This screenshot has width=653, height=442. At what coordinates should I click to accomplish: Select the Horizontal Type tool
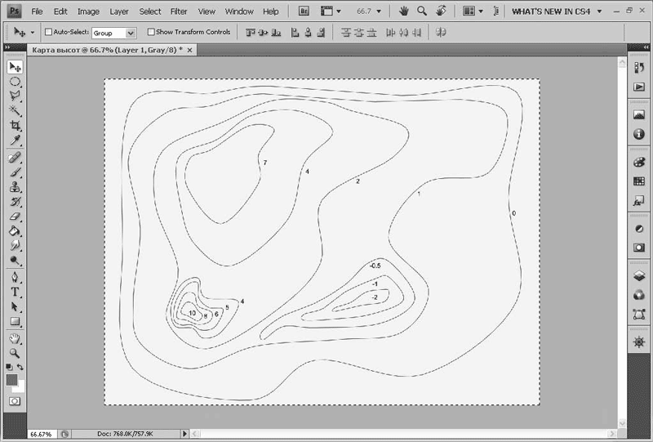coord(15,292)
